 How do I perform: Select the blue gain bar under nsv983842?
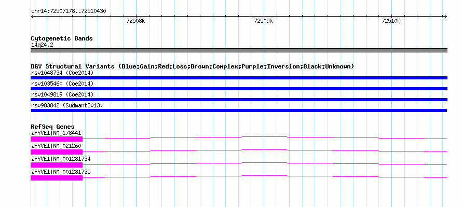coord(239,111)
